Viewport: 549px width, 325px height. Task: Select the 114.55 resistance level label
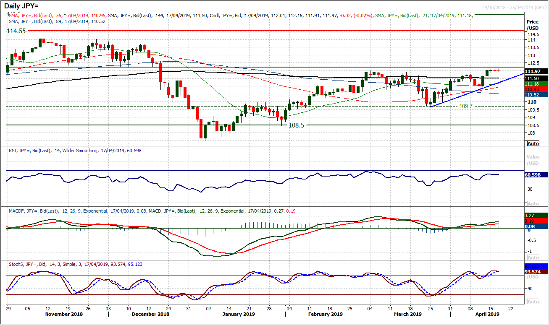(16, 31)
